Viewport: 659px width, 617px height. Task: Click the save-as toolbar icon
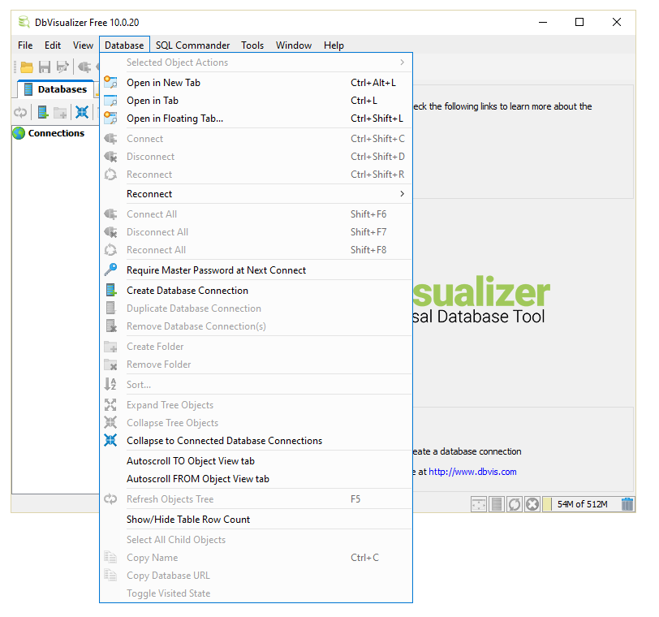pos(62,67)
